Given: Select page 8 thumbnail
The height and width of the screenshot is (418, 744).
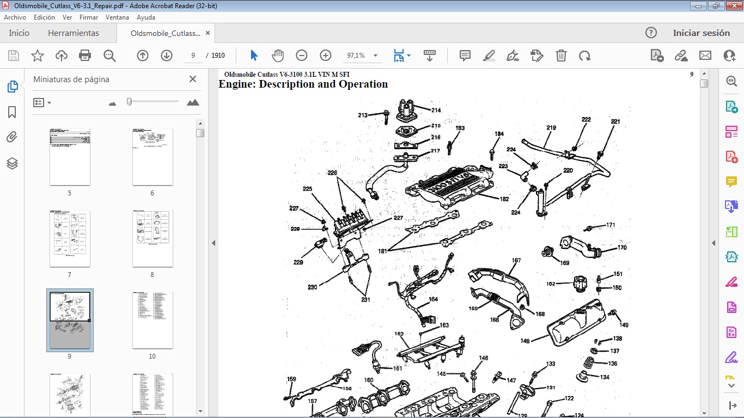Looking at the screenshot, I should [x=153, y=238].
